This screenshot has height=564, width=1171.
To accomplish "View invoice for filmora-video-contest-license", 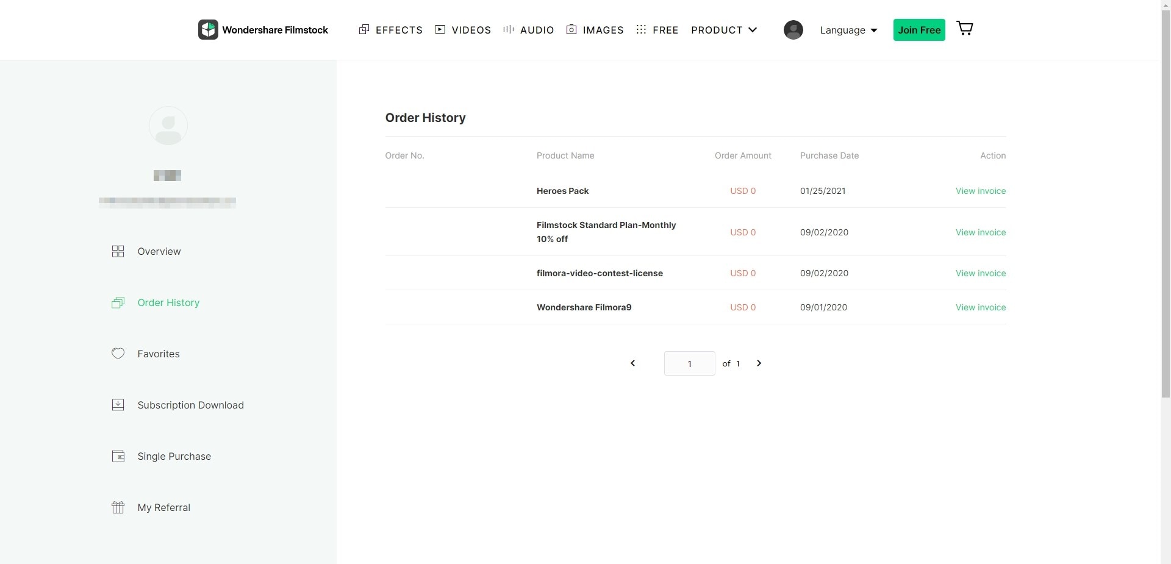I will coord(981,273).
